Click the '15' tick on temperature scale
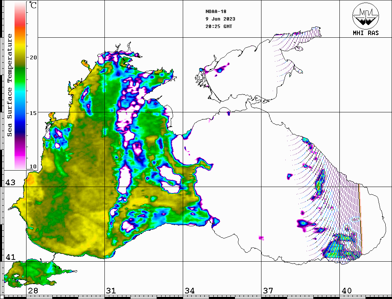Image resolution: width=392 pixels, height=299 pixels. point(33,113)
